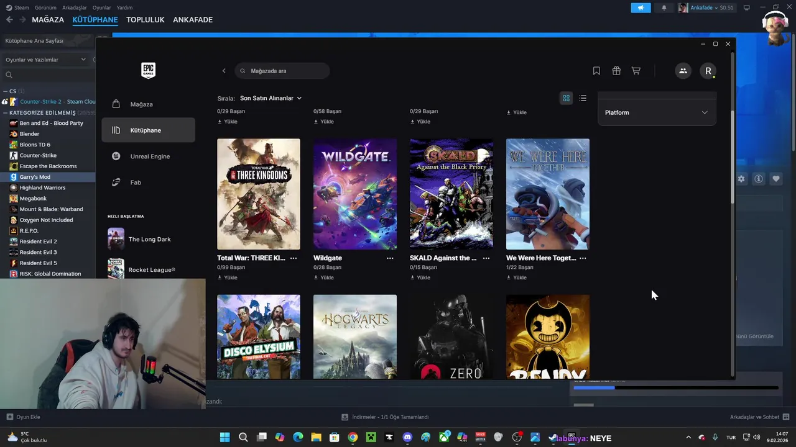Open the Epic Games wishlist bookmark icon

pos(596,71)
